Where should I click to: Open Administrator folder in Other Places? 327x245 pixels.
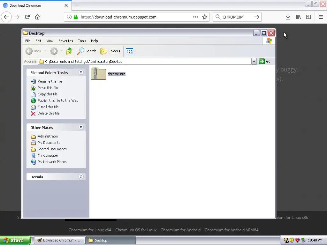(x=48, y=136)
